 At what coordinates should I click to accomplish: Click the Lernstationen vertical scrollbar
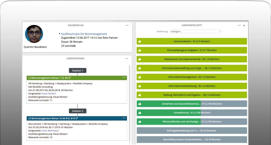click(130, 103)
